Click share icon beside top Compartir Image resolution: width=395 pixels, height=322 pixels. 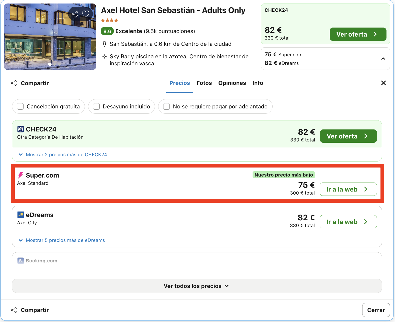point(14,83)
